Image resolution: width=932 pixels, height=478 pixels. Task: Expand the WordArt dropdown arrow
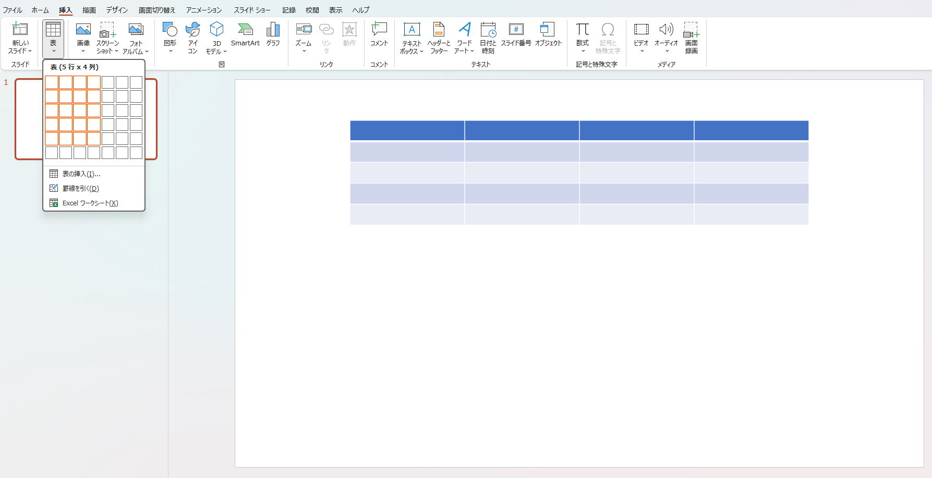point(472,51)
